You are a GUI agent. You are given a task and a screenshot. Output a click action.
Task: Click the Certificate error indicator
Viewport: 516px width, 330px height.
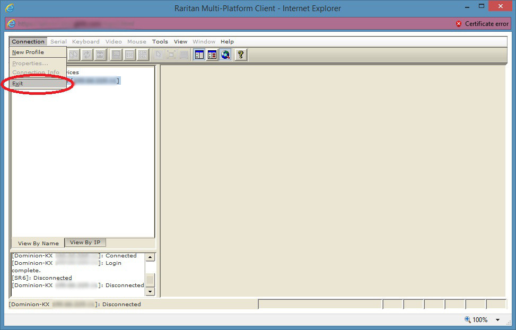click(483, 24)
